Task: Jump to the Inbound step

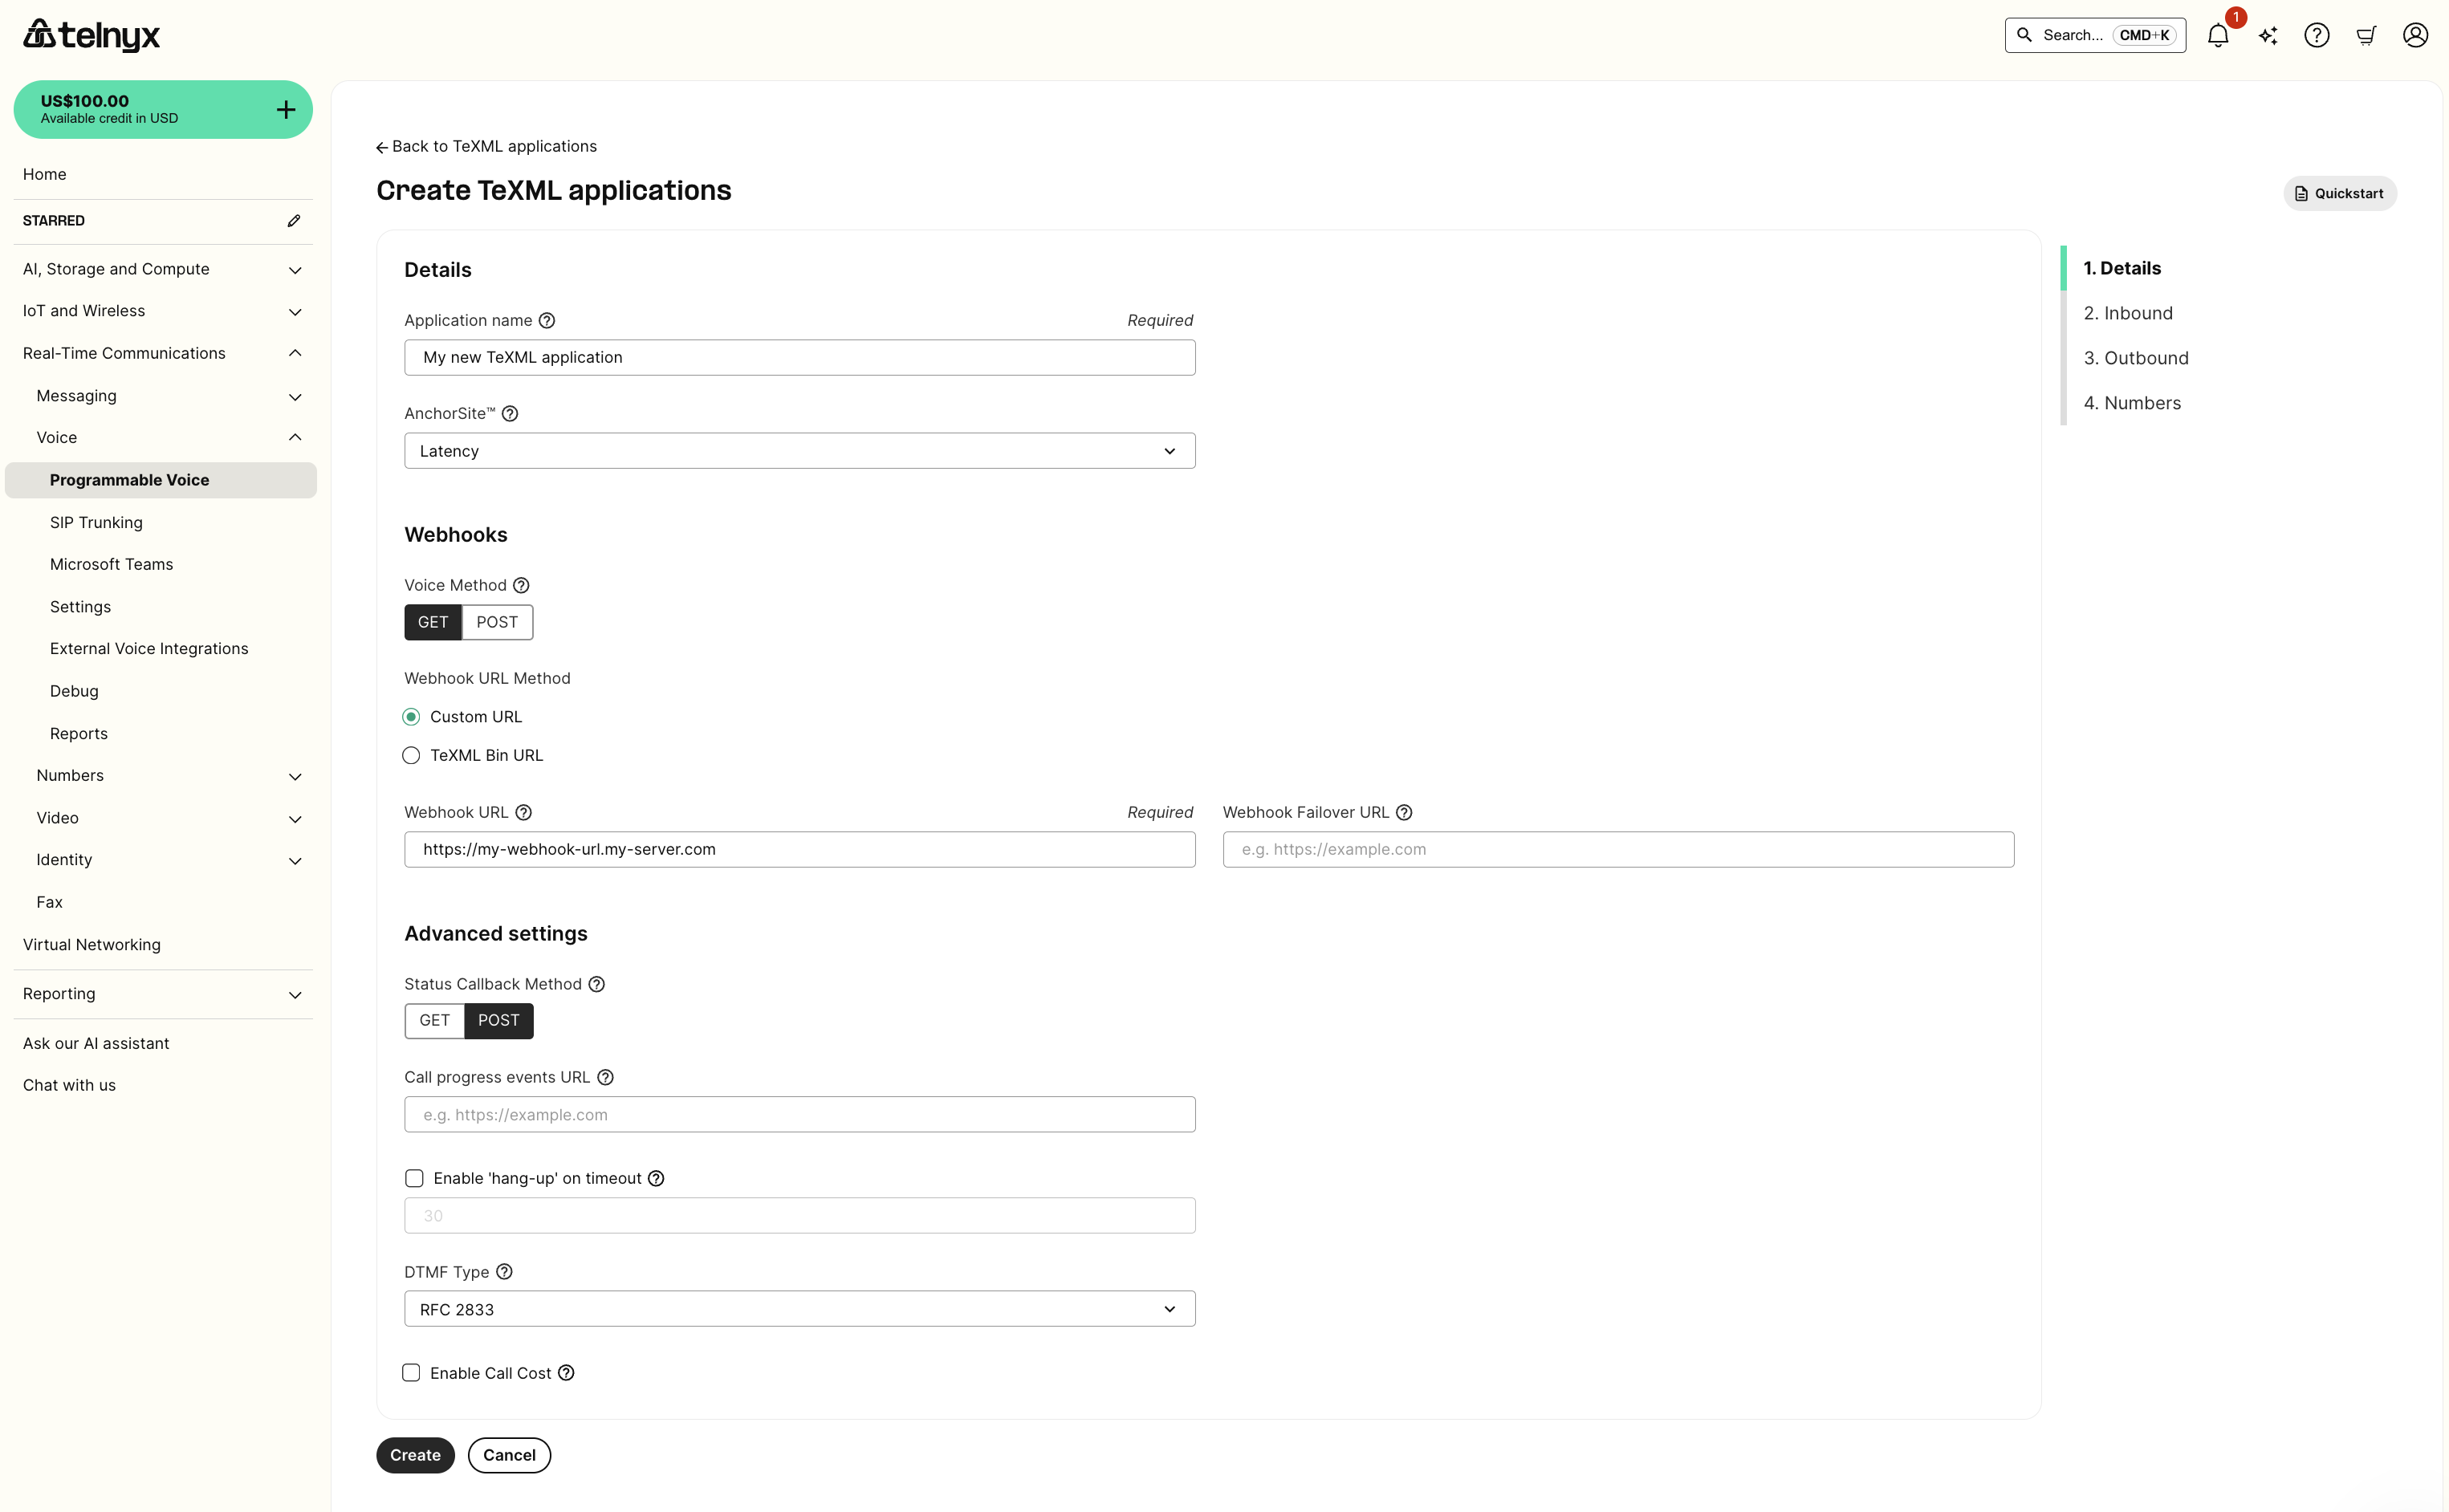Action: click(x=2127, y=312)
